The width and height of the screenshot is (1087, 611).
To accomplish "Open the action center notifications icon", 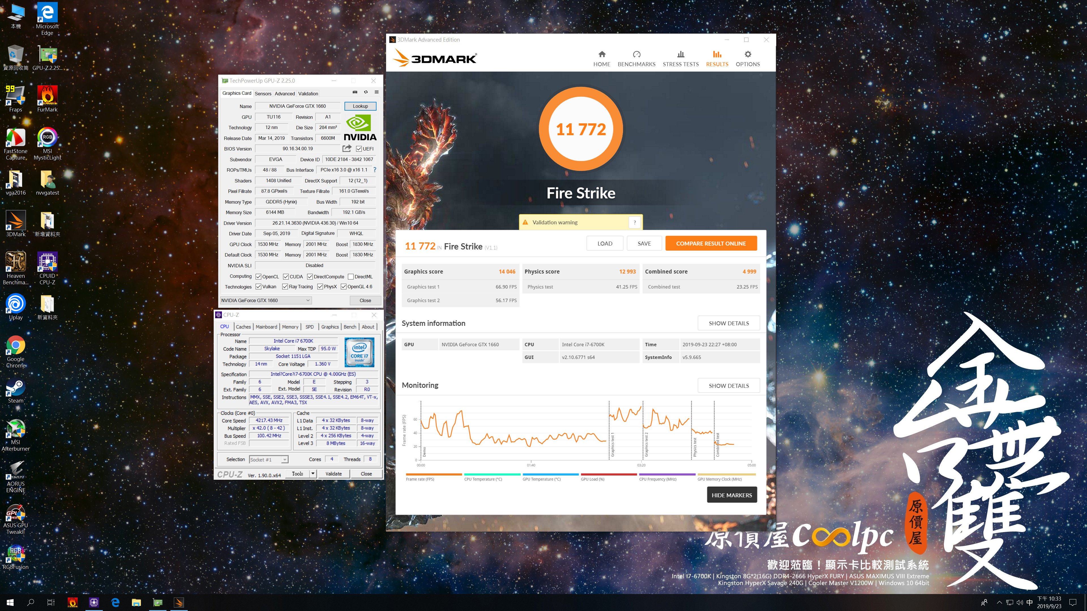I will [1073, 603].
